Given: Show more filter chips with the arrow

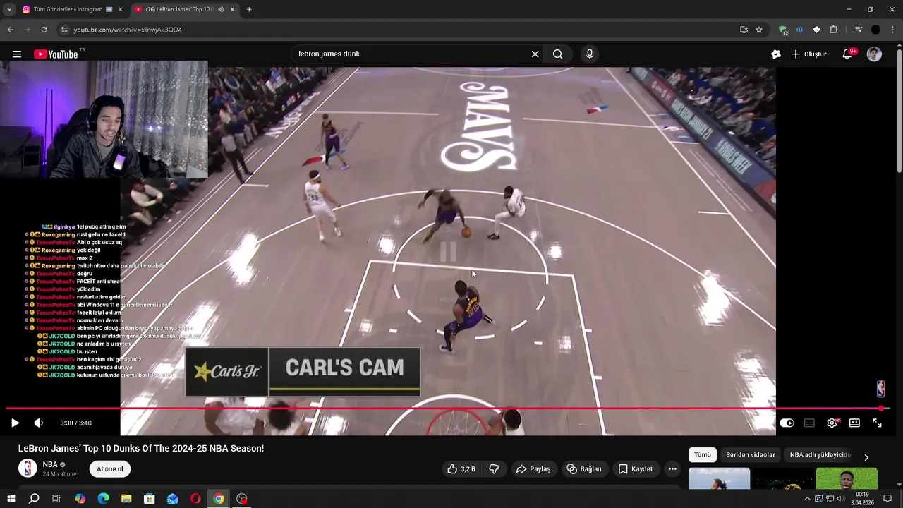Looking at the screenshot, I should pyautogui.click(x=866, y=456).
